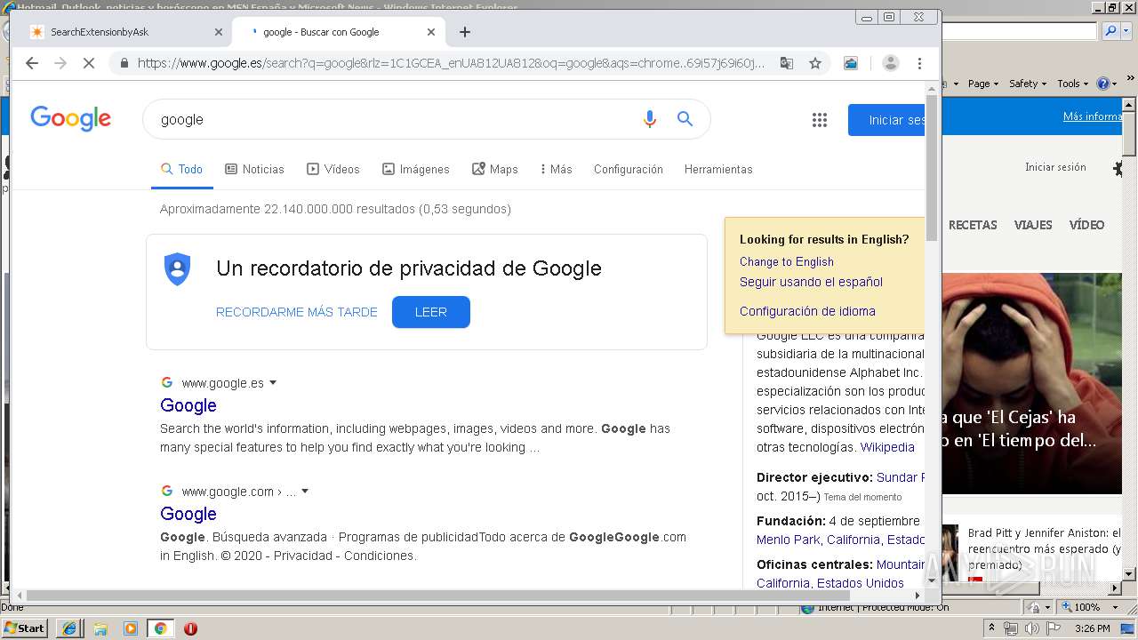The image size is (1138, 640).
Task: Open the media player taskbar icon
Action: pyautogui.click(x=130, y=628)
